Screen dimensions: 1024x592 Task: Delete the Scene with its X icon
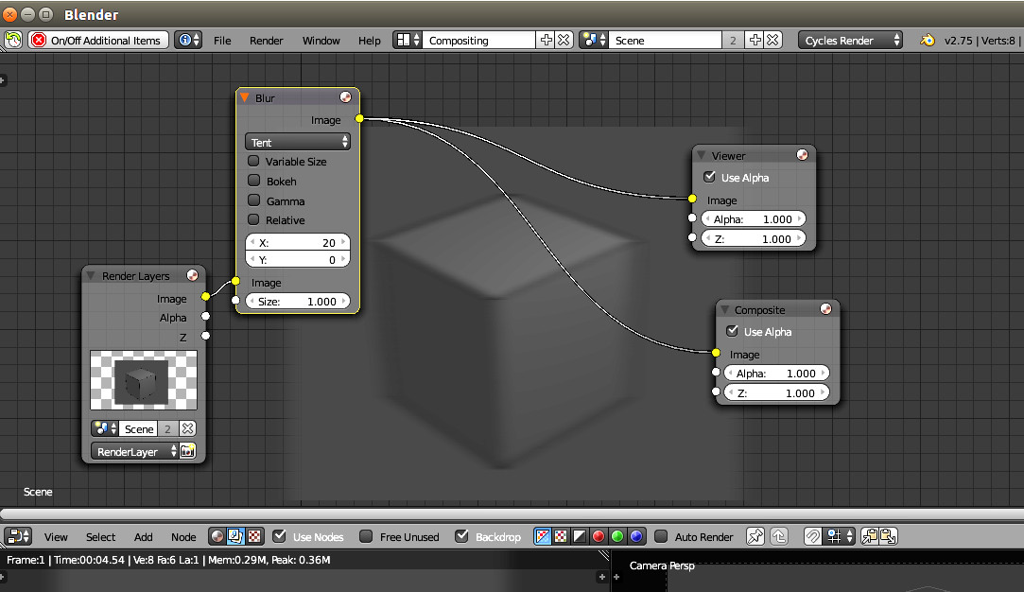[772, 40]
